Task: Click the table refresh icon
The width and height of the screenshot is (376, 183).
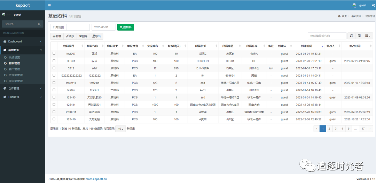Action: tap(351, 36)
